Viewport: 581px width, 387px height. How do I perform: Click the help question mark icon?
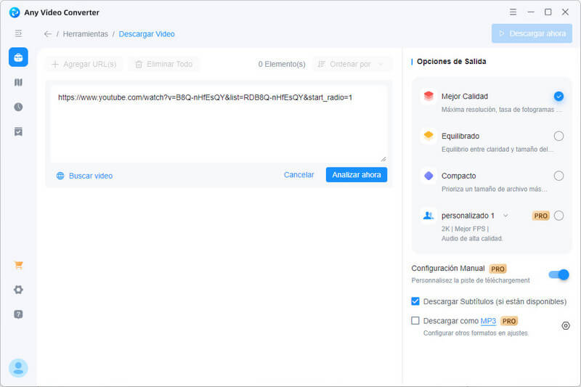point(18,314)
